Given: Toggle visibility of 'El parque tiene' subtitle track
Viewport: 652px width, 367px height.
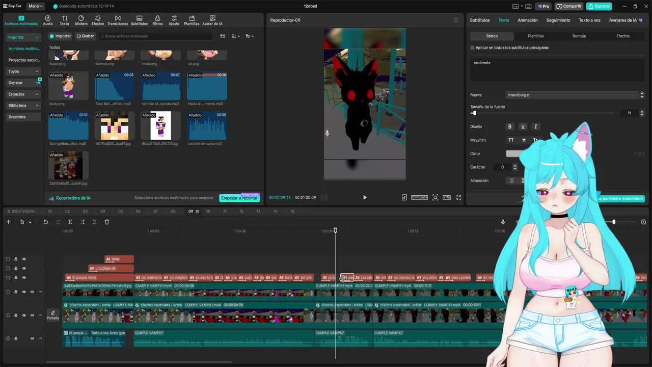Looking at the screenshot, I should click(x=24, y=278).
